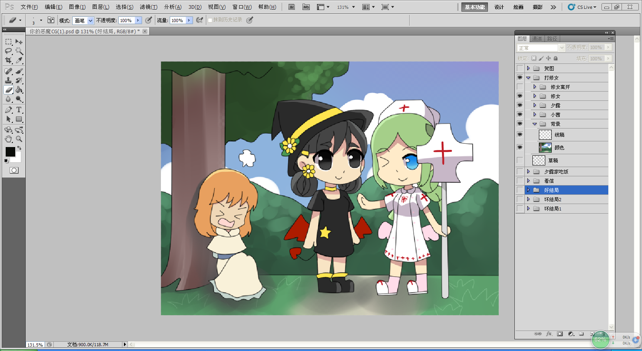
Task: Open the 图层(L) menu
Action: [101, 7]
